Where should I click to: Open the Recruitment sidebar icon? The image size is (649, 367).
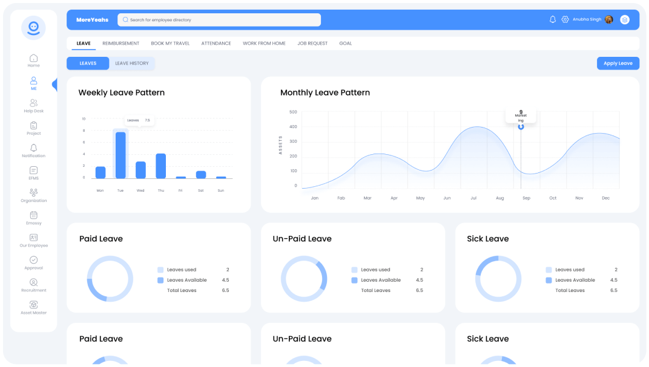[x=33, y=282]
